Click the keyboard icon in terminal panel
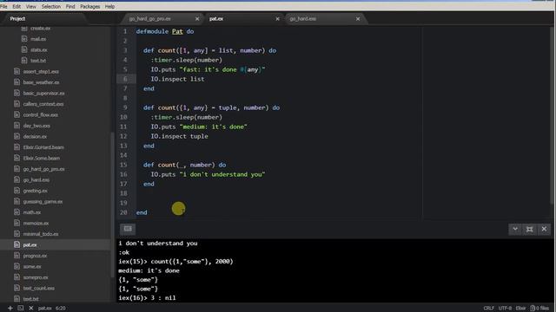Screen dimensions: 556x312 click(x=128, y=229)
